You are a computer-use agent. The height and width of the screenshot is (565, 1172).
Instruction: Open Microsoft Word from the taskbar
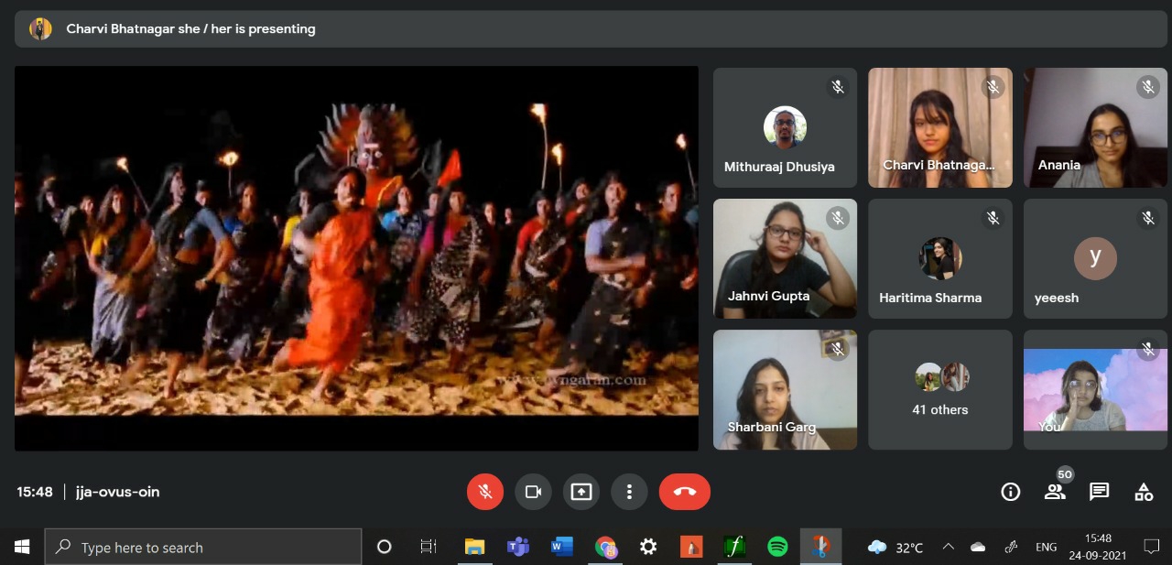(561, 547)
